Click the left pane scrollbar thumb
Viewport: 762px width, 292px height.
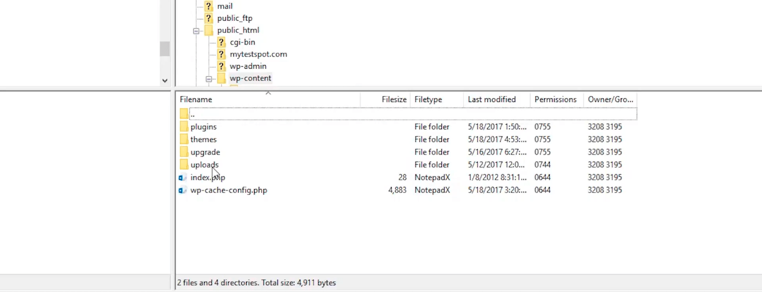pyautogui.click(x=165, y=49)
